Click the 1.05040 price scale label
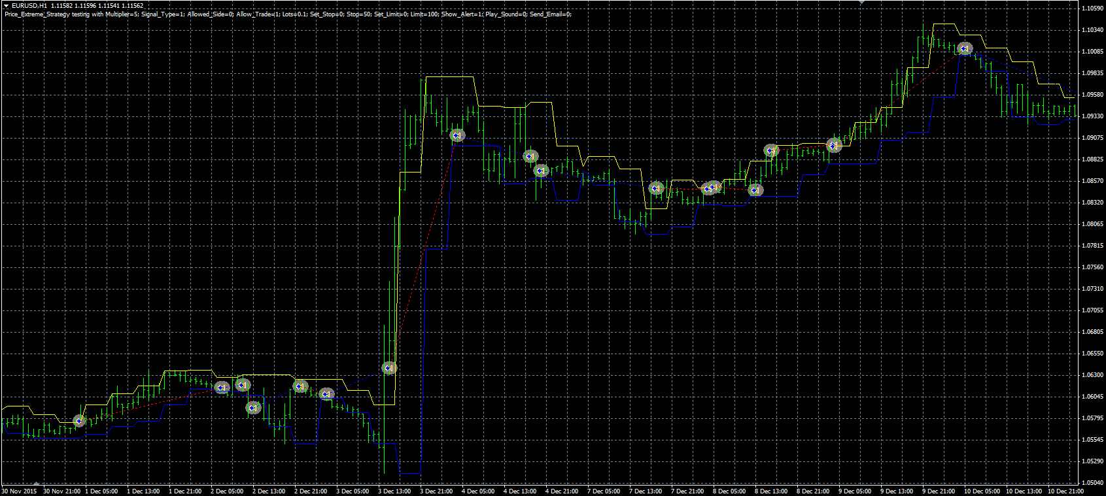Image resolution: width=1106 pixels, height=496 pixels. (1093, 483)
